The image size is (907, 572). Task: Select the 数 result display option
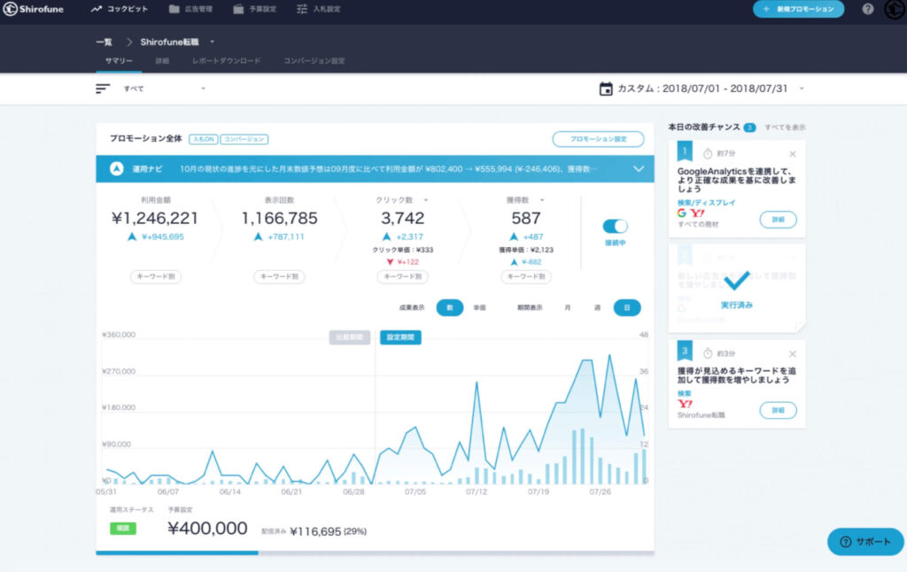(x=449, y=307)
